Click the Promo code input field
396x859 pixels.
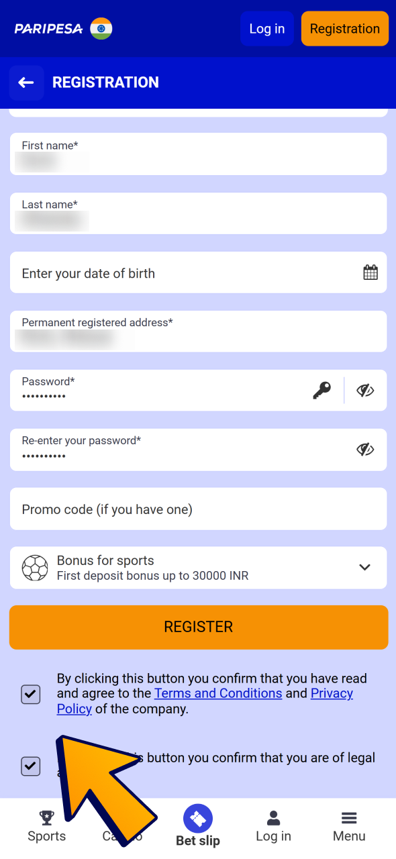198,508
